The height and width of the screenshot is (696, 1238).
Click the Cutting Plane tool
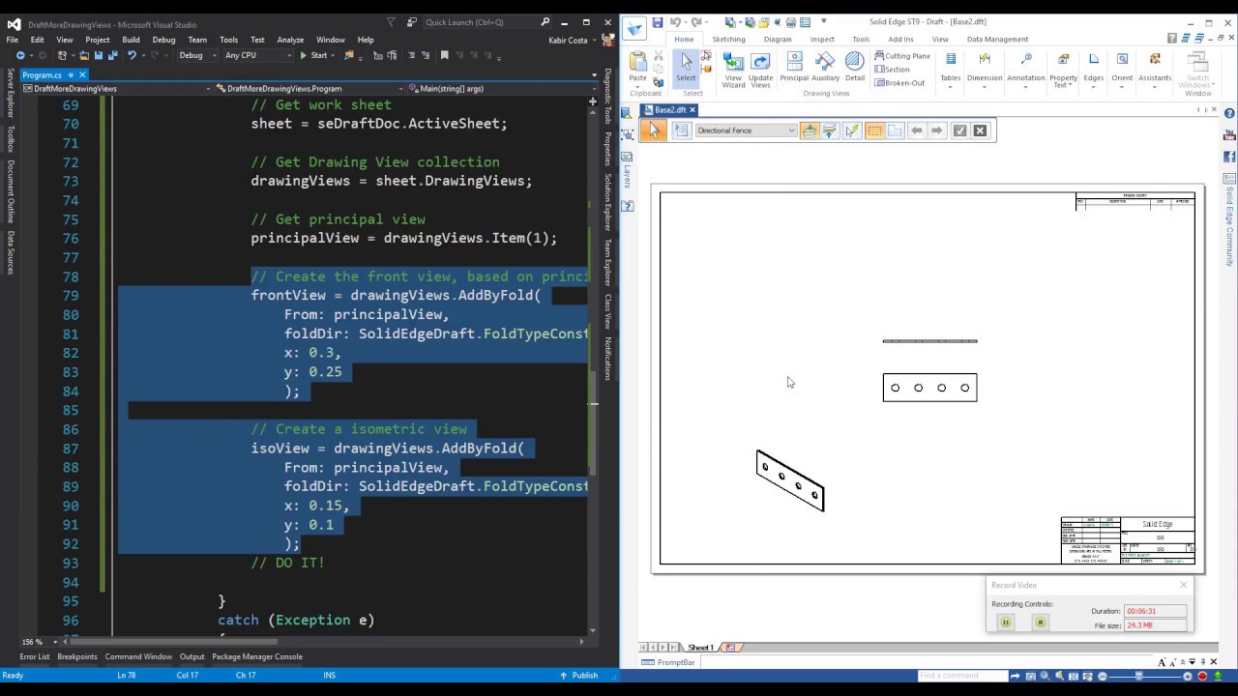pos(902,56)
